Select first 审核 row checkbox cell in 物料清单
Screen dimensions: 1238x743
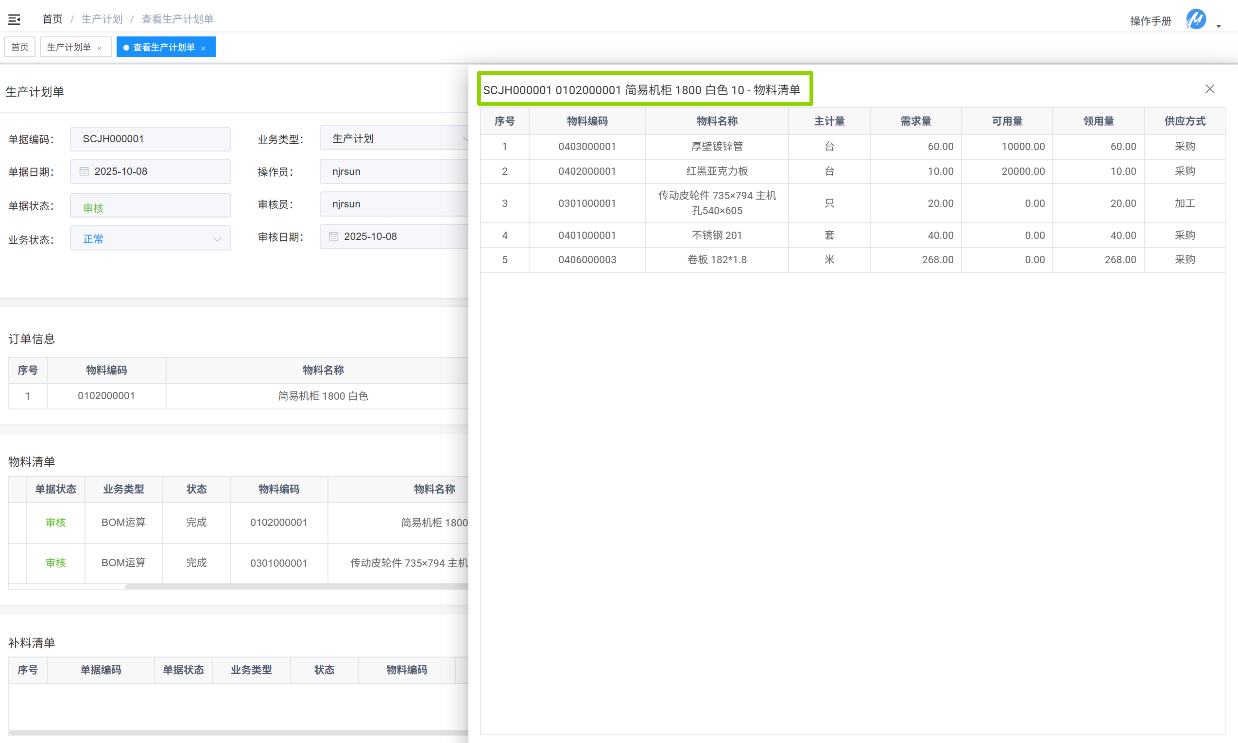coord(18,522)
